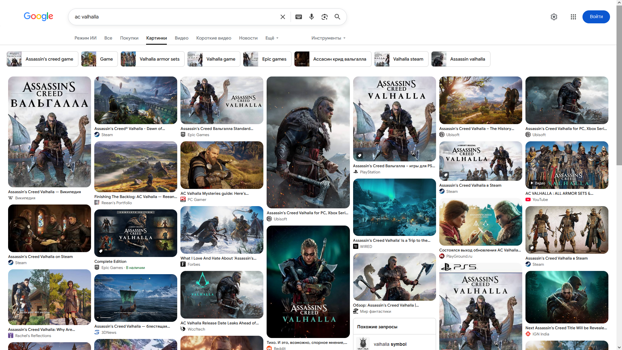622x350 pixels.
Task: Open Короткие видео tab
Action: pos(214,38)
